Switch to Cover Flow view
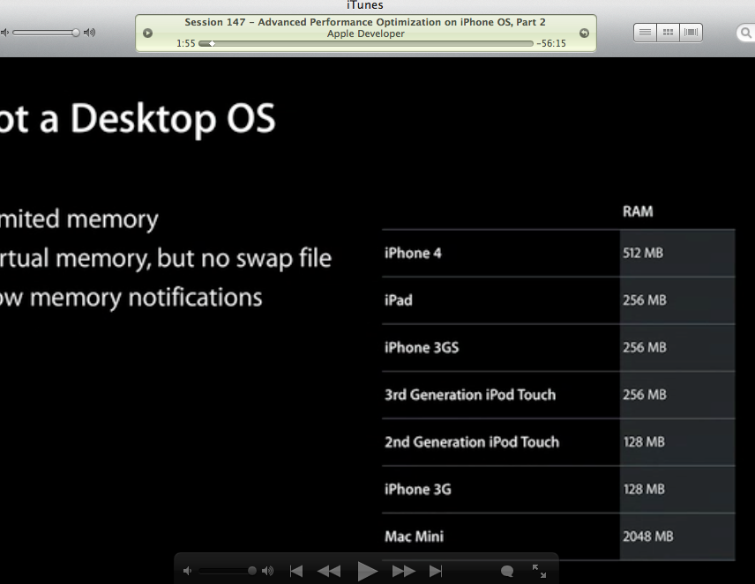 (691, 33)
